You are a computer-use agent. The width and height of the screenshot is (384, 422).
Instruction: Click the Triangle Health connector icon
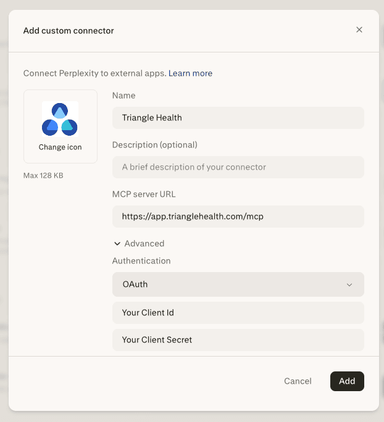click(x=60, y=119)
